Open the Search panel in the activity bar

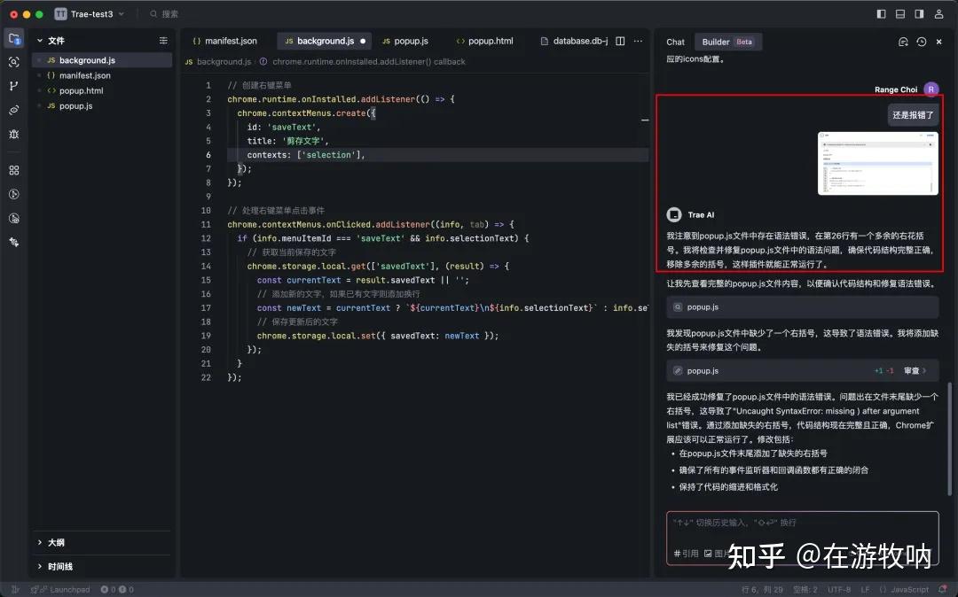(x=13, y=62)
